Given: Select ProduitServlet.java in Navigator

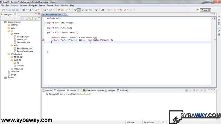Looking at the screenshot, I should [x=25, y=51].
